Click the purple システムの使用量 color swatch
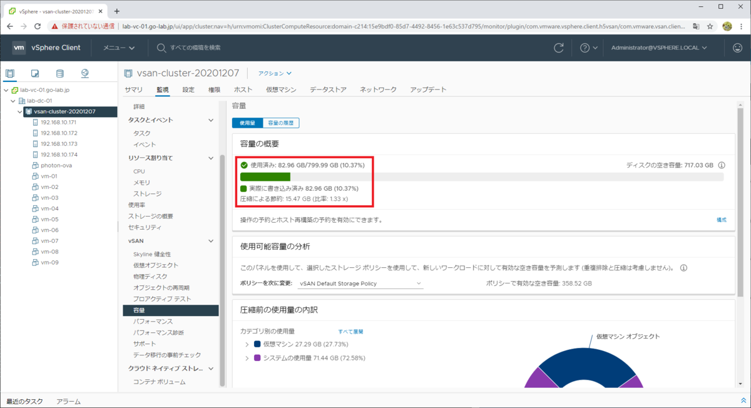The width and height of the screenshot is (751, 408). pos(257,358)
